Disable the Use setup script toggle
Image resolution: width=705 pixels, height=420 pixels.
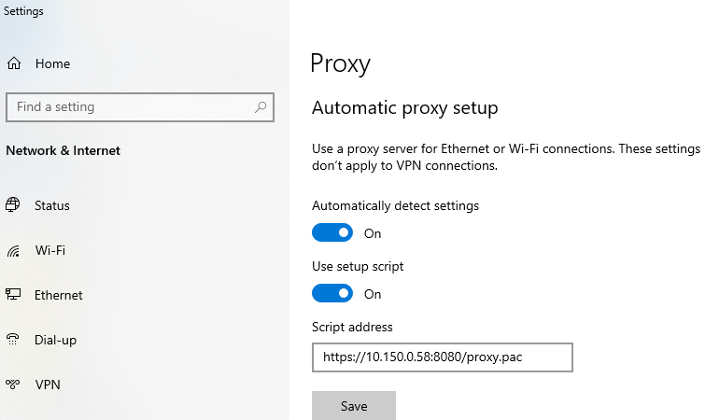(332, 293)
